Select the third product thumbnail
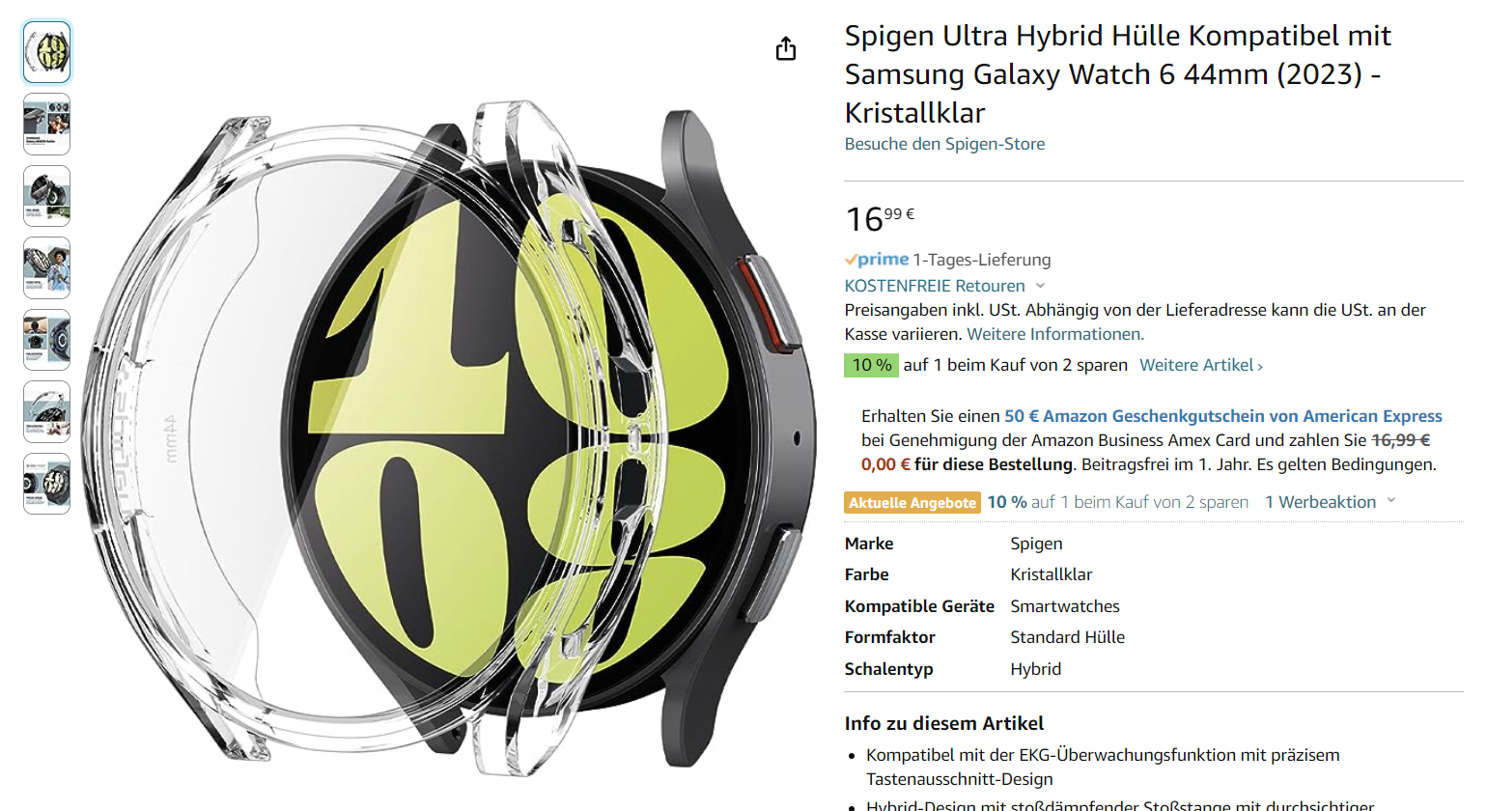The width and height of the screenshot is (1487, 811). point(46,196)
